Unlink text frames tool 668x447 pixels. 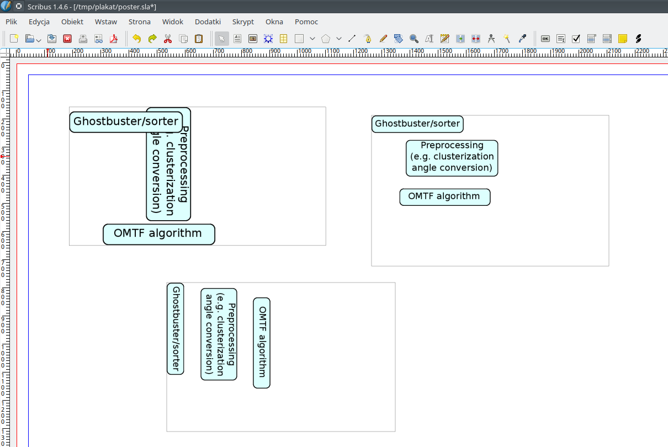click(x=476, y=39)
